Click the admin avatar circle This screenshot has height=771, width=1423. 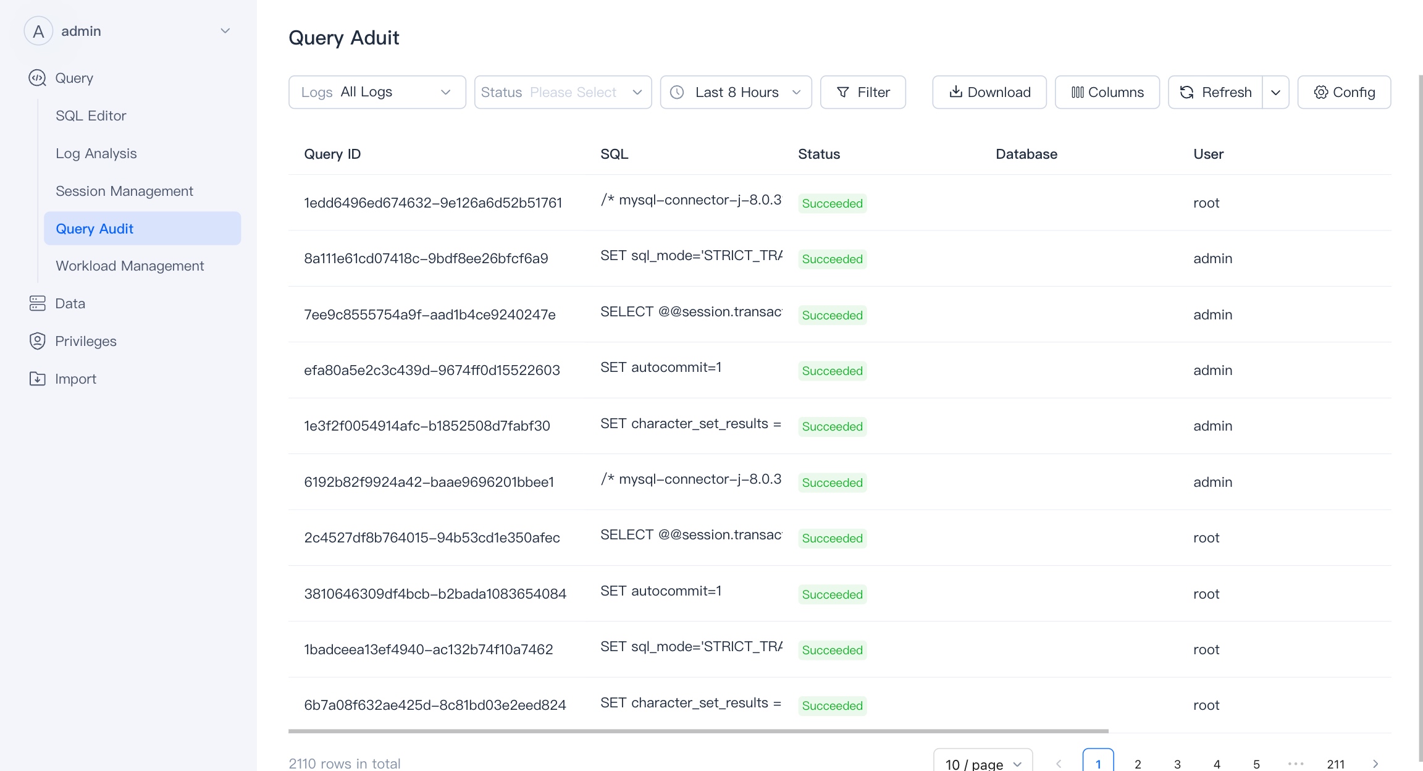[38, 31]
